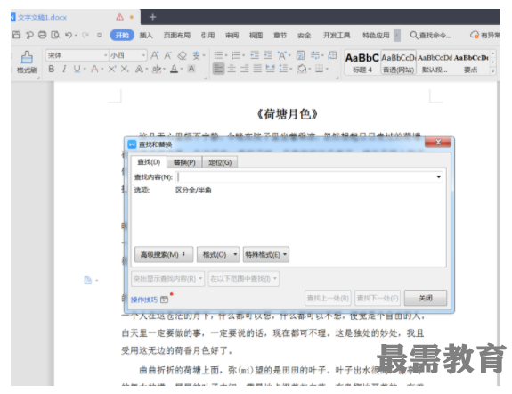Open the 页面布局 ribbon tab
Viewport: 512px width, 394px height.
tap(177, 35)
